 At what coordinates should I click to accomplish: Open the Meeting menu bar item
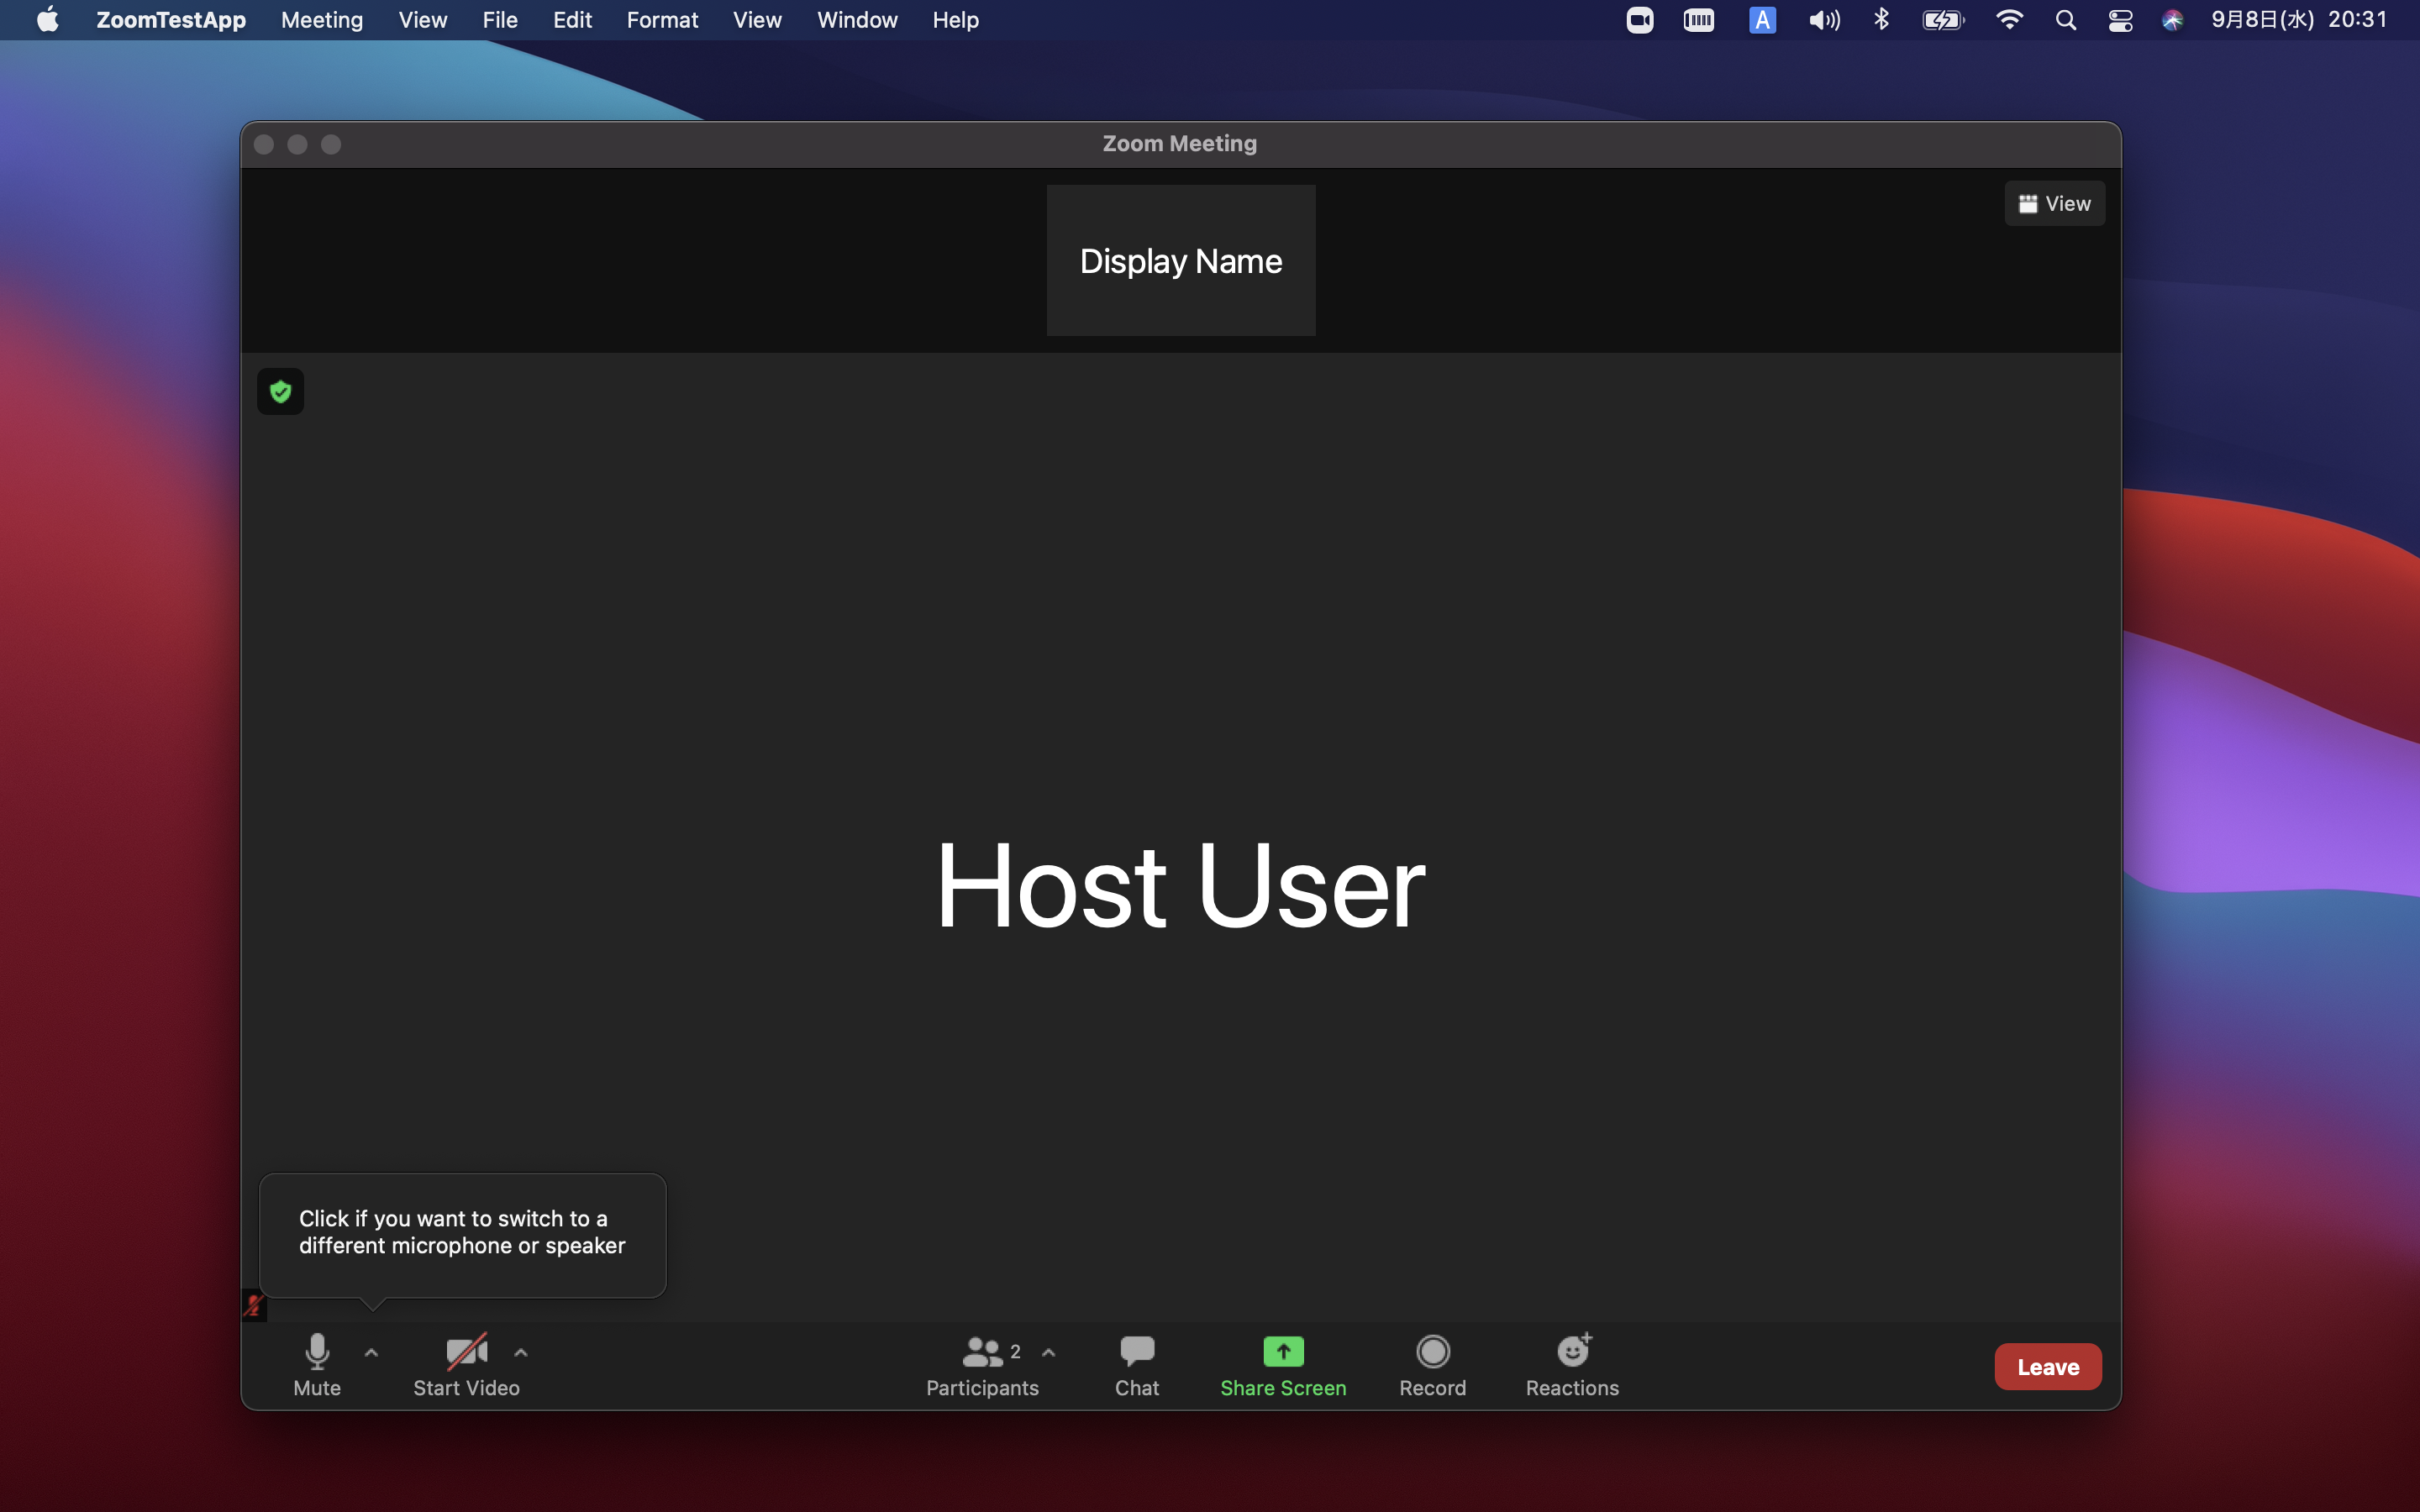click(321, 19)
